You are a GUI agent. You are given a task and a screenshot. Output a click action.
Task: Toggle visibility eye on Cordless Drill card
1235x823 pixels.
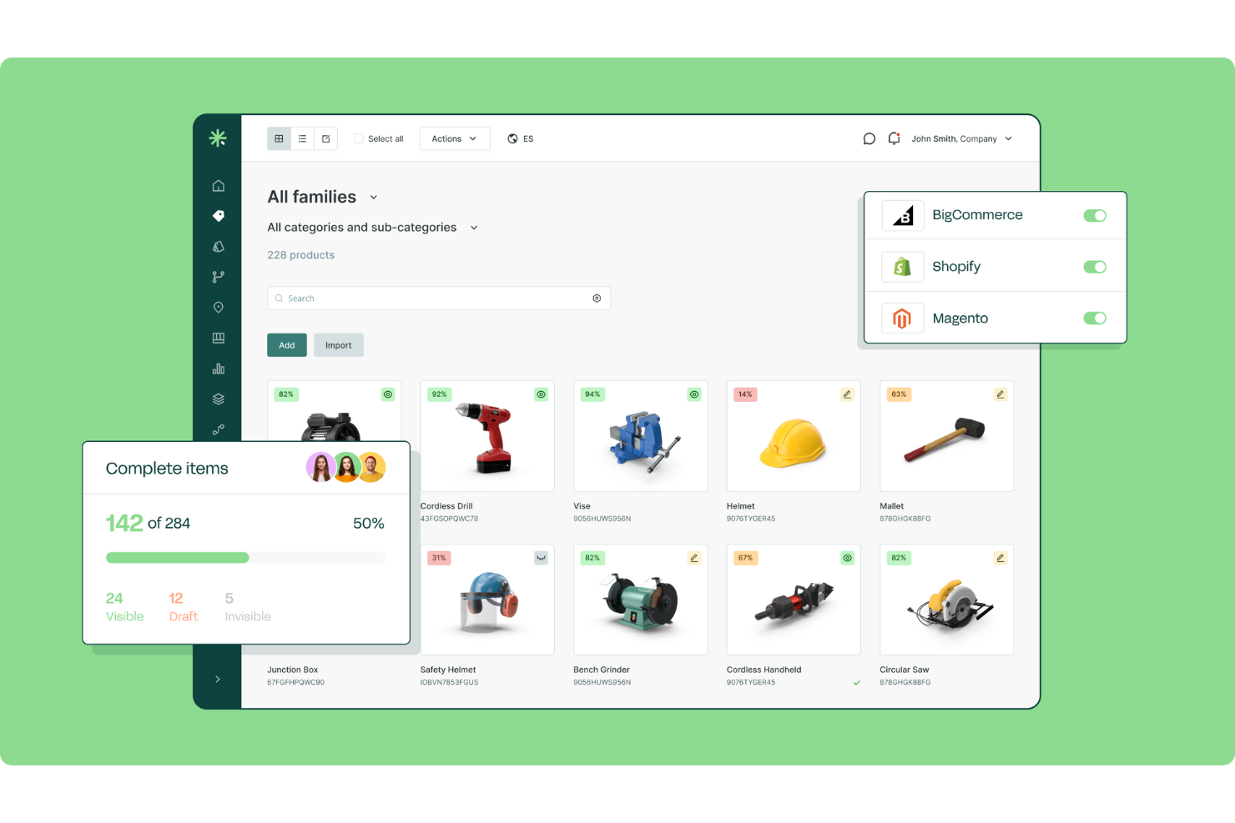click(541, 394)
